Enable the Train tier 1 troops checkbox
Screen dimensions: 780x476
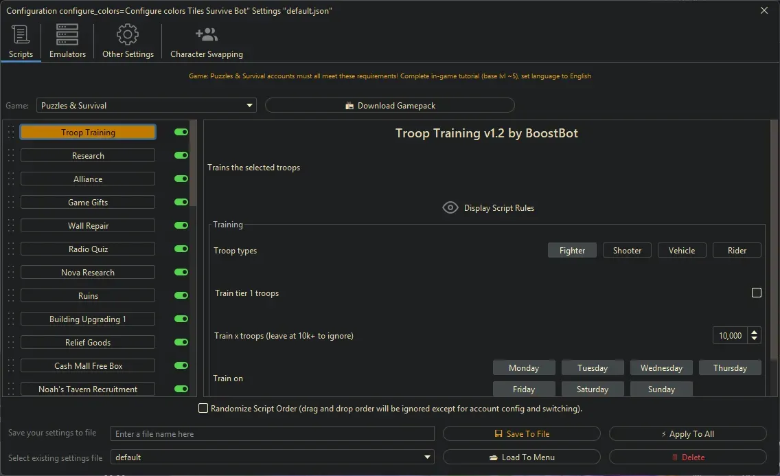[x=757, y=292]
